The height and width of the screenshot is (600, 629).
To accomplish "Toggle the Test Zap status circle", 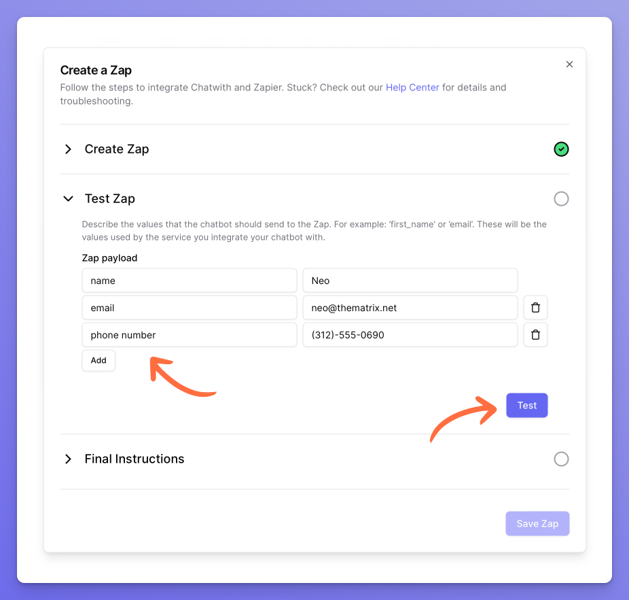I will (x=561, y=199).
